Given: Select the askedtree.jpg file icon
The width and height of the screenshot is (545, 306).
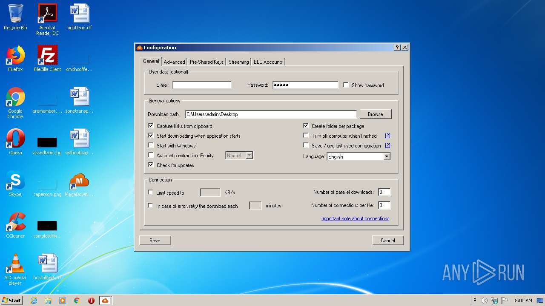Looking at the screenshot, I should click(x=47, y=142).
